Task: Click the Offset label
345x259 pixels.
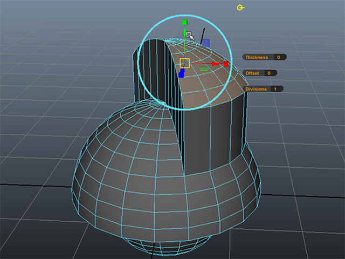Action: [252, 73]
